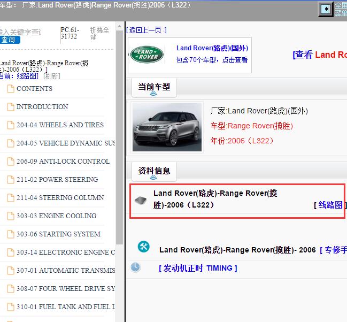Viewport: 347px width, 322px height.
Task: Open Land Rover(路虎)(国外) brand link
Action: pyautogui.click(x=212, y=48)
